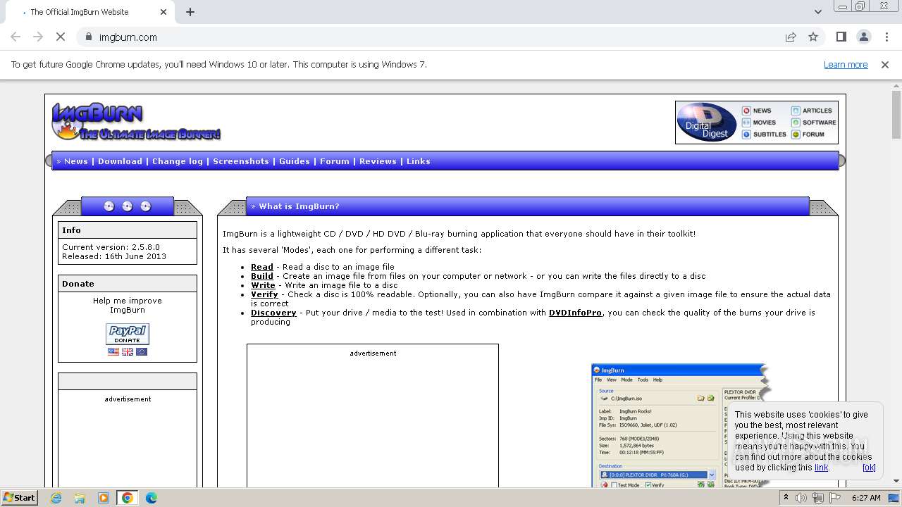The height and width of the screenshot is (507, 902).
Task: Open Microsoft Edge from taskbar
Action: 152,498
